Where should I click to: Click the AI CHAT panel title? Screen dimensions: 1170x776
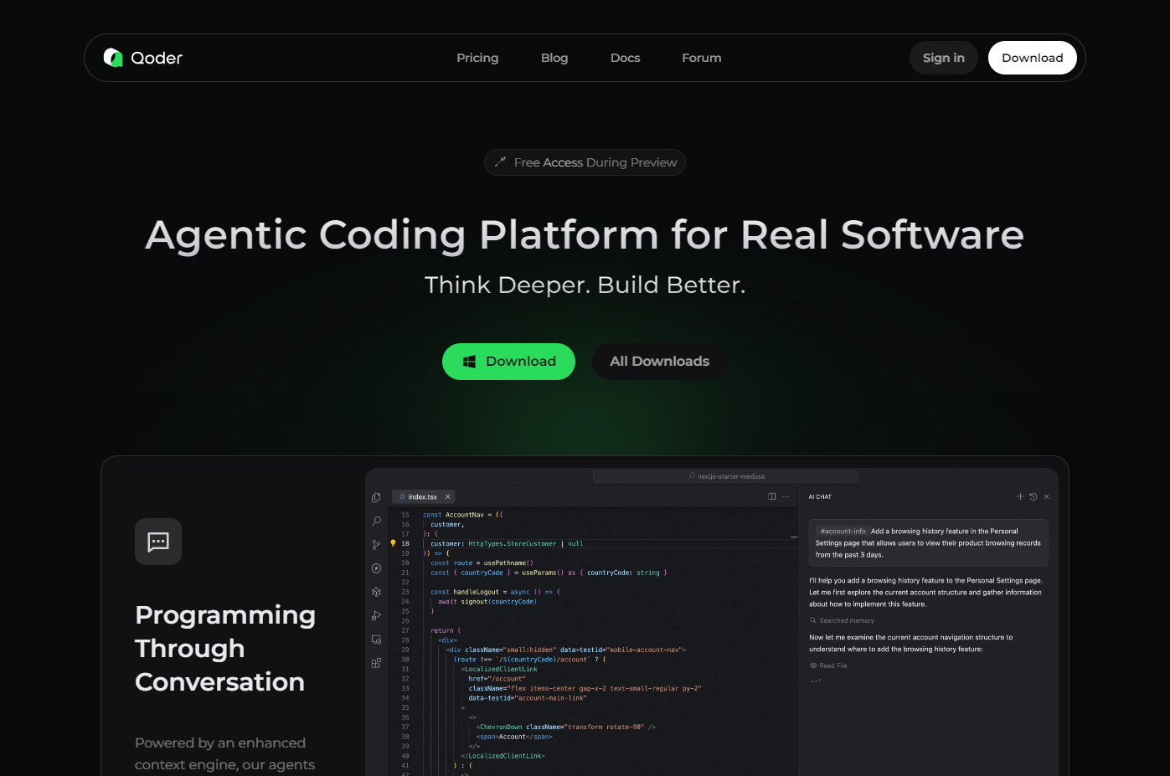tap(820, 496)
